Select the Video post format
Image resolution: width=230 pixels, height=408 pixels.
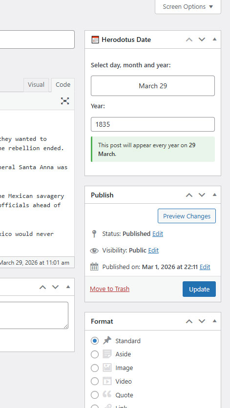[x=95, y=381]
